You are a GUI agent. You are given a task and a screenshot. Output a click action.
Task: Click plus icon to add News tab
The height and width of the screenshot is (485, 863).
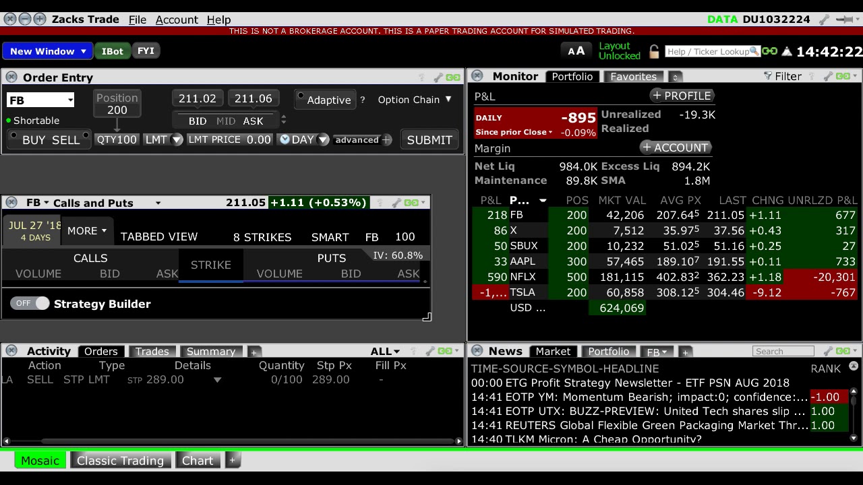tap(685, 352)
